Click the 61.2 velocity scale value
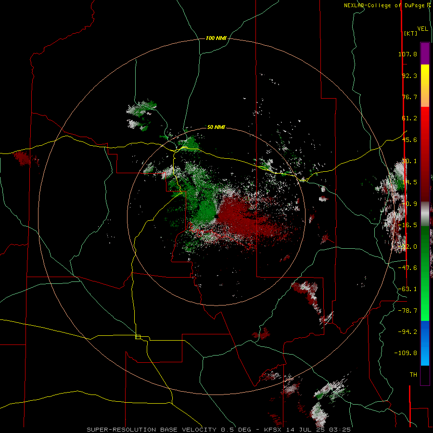The image size is (433, 433). pos(409,118)
